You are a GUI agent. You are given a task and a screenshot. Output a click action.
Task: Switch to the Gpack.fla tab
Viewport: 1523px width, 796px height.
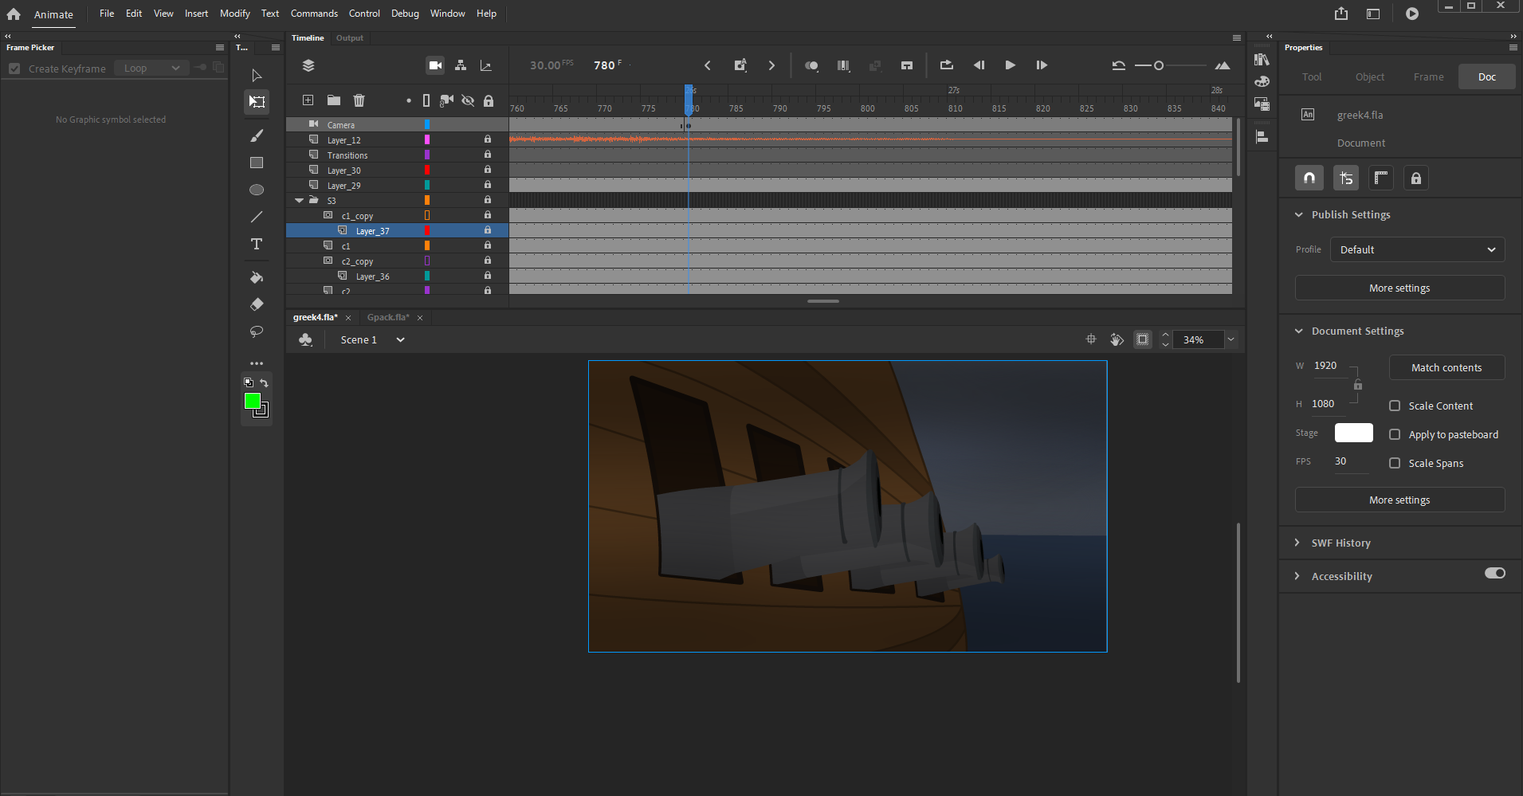click(390, 317)
